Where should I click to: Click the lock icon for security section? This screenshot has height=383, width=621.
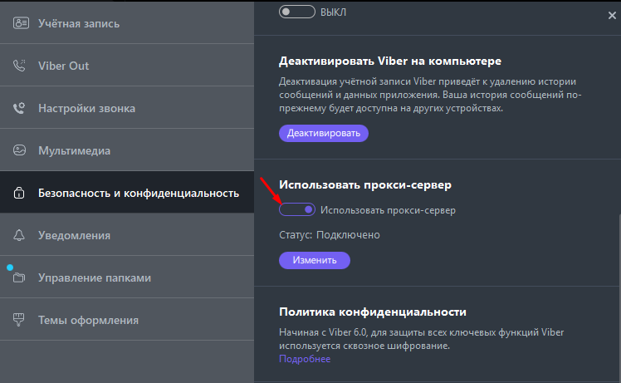pos(19,193)
